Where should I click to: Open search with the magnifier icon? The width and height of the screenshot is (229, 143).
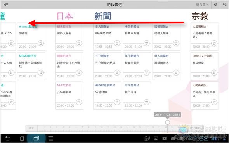(x=224, y=5)
